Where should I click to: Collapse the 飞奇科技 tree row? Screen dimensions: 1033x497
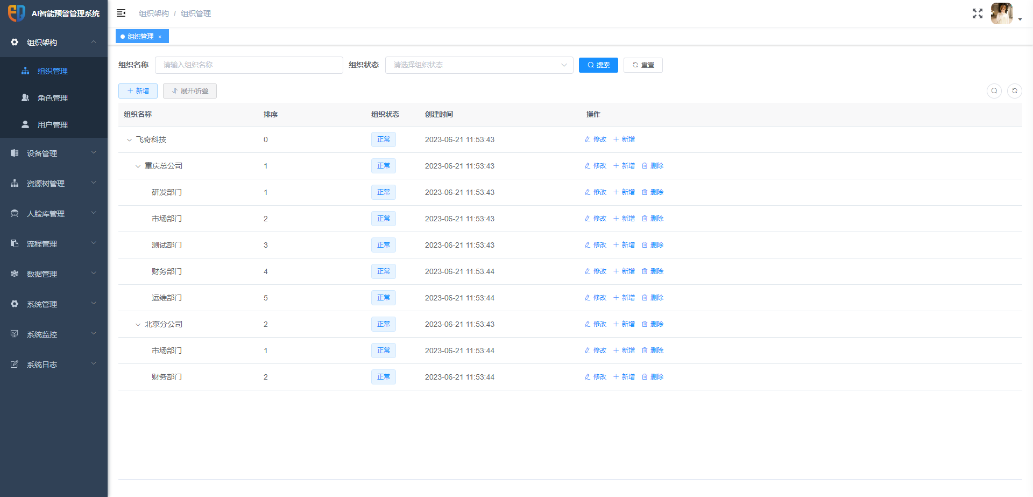(129, 140)
